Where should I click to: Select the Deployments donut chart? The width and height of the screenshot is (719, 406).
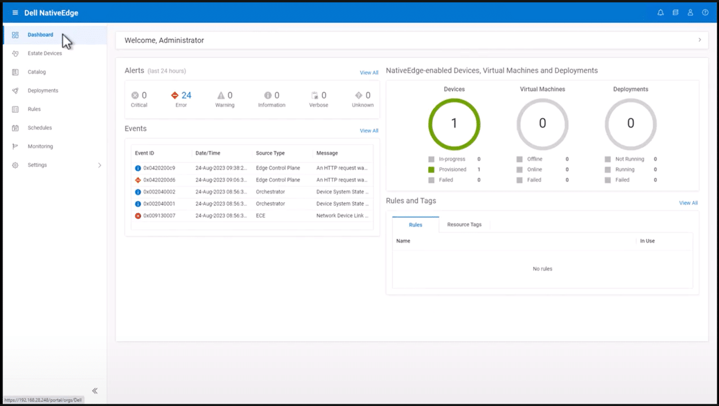tap(630, 124)
